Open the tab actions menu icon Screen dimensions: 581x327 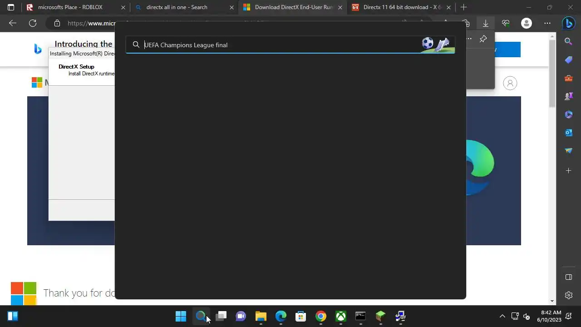point(11,7)
